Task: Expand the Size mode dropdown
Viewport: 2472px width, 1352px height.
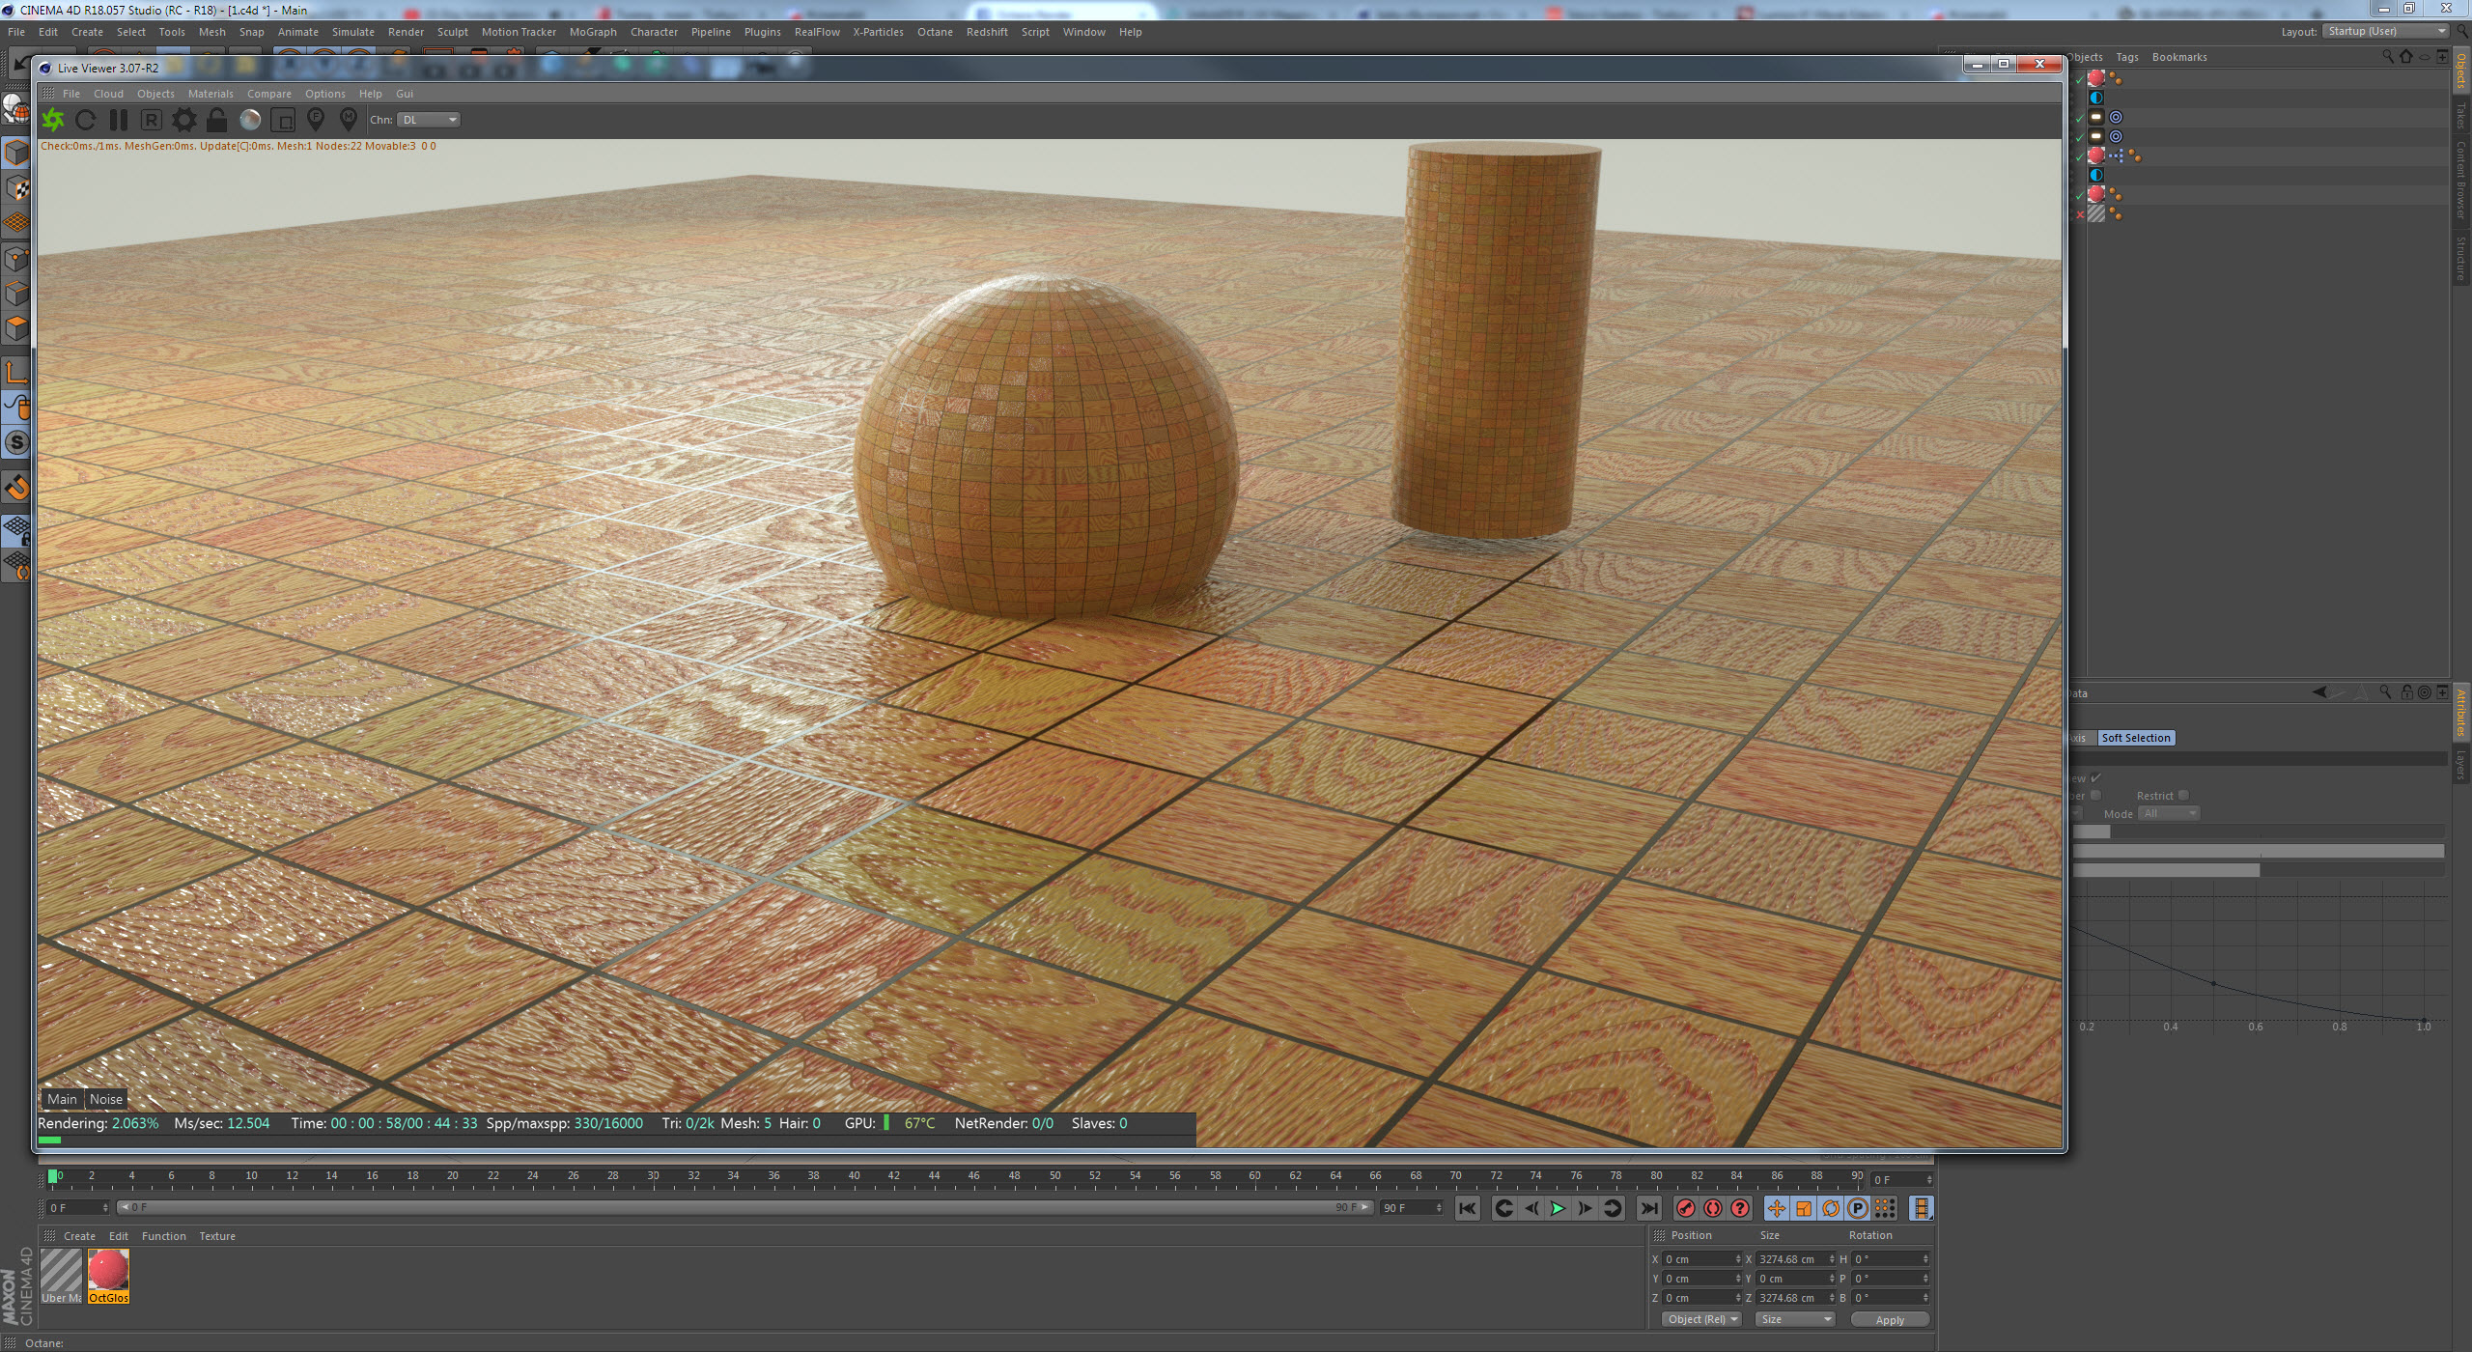Action: click(x=1794, y=1319)
